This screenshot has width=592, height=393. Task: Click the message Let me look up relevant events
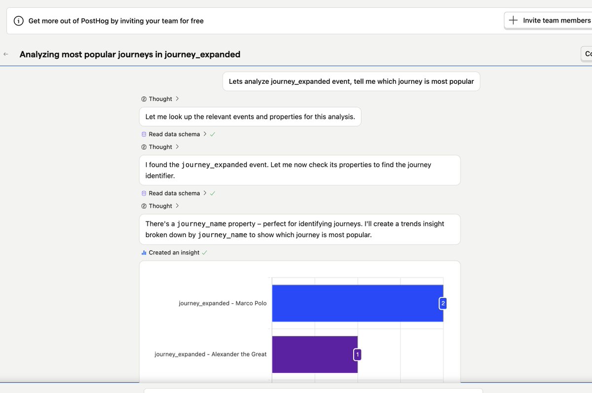point(250,117)
